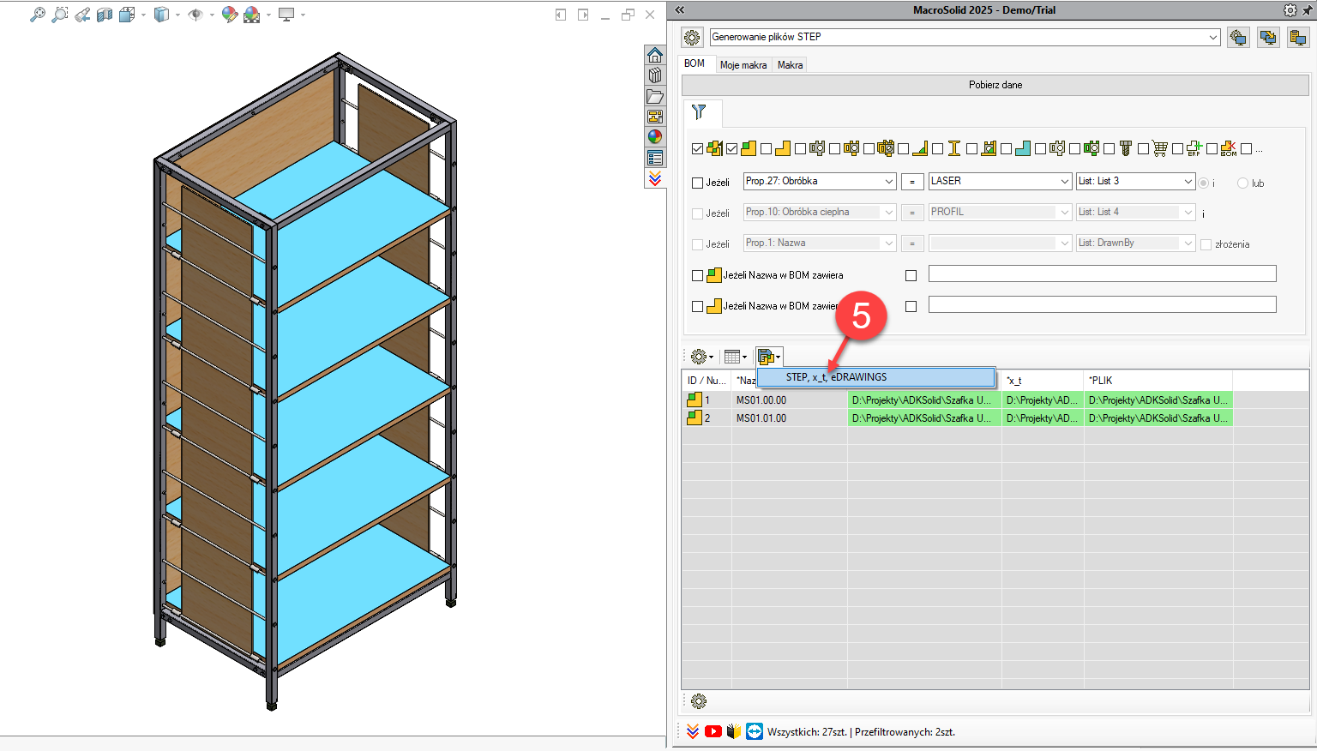Enable the shopping cart filter checkbox
This screenshot has width=1317, height=751.
(1143, 149)
